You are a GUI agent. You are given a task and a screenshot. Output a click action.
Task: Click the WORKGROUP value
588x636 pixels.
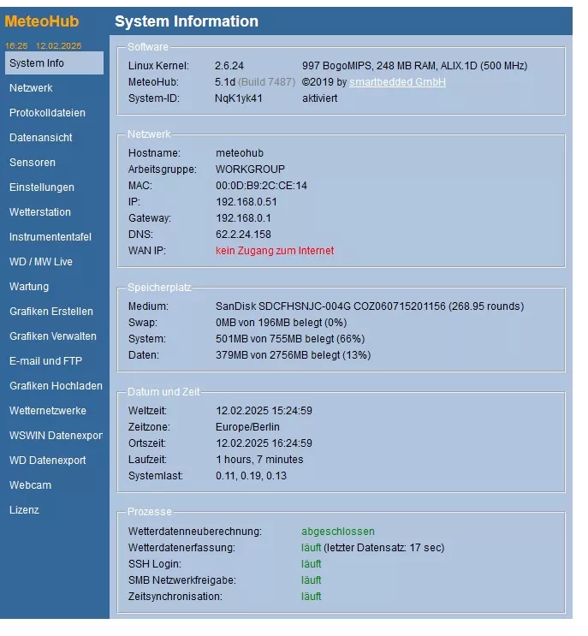pos(250,169)
